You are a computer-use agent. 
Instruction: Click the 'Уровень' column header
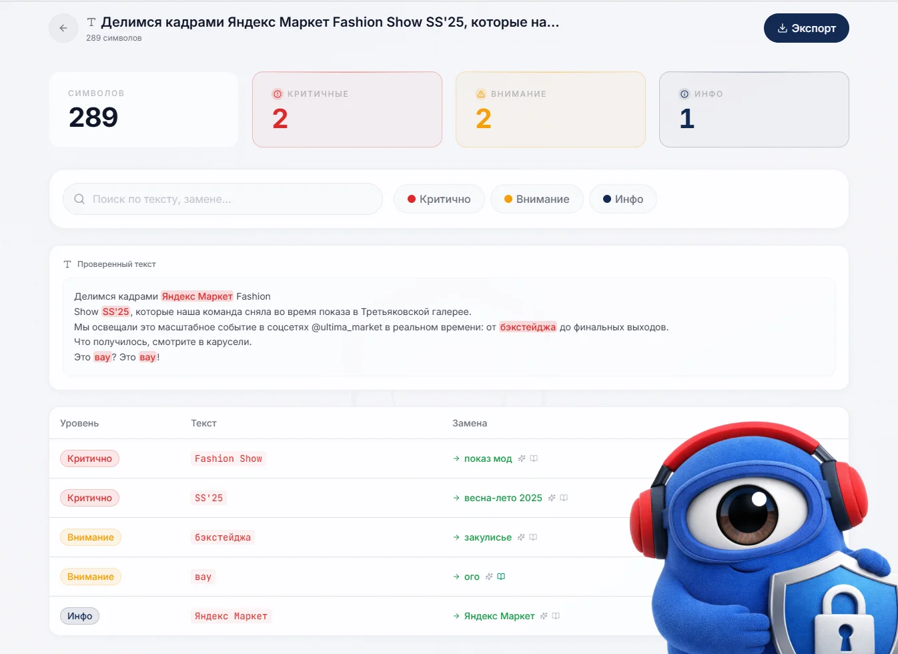coord(79,423)
